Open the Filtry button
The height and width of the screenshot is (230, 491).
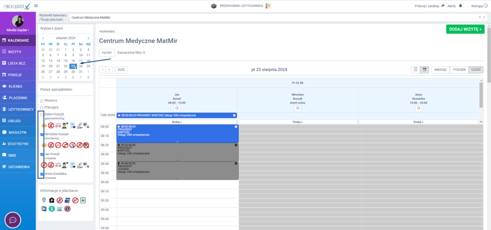[x=106, y=52]
